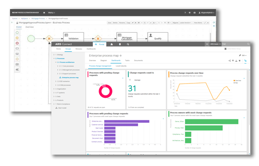
Task: Click the users icon in ARIS Connect header
Action: pos(112,44)
